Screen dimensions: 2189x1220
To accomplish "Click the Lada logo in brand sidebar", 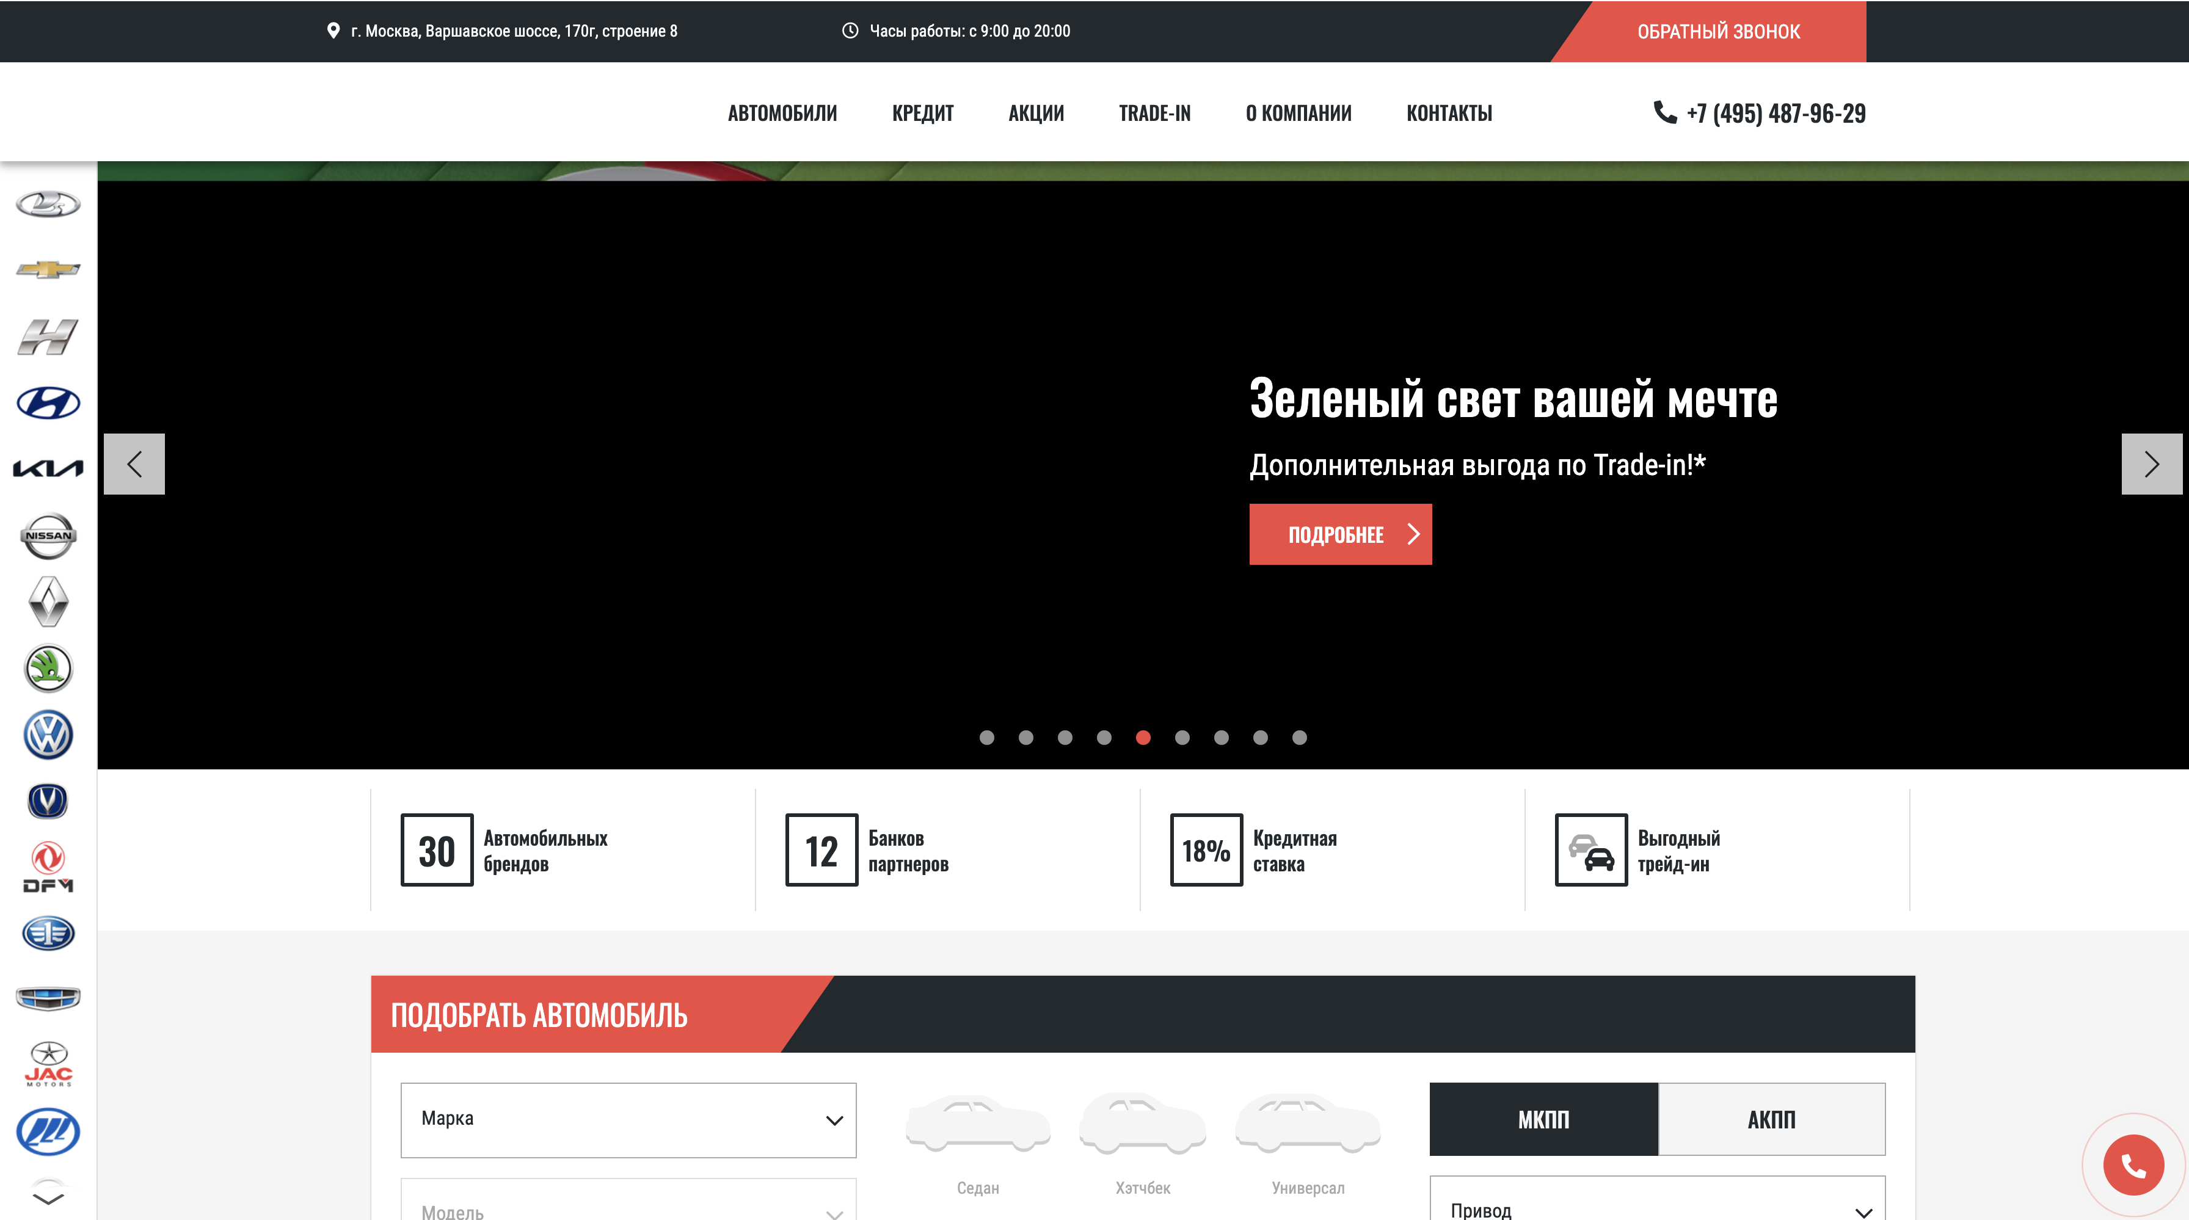I will click(x=48, y=204).
